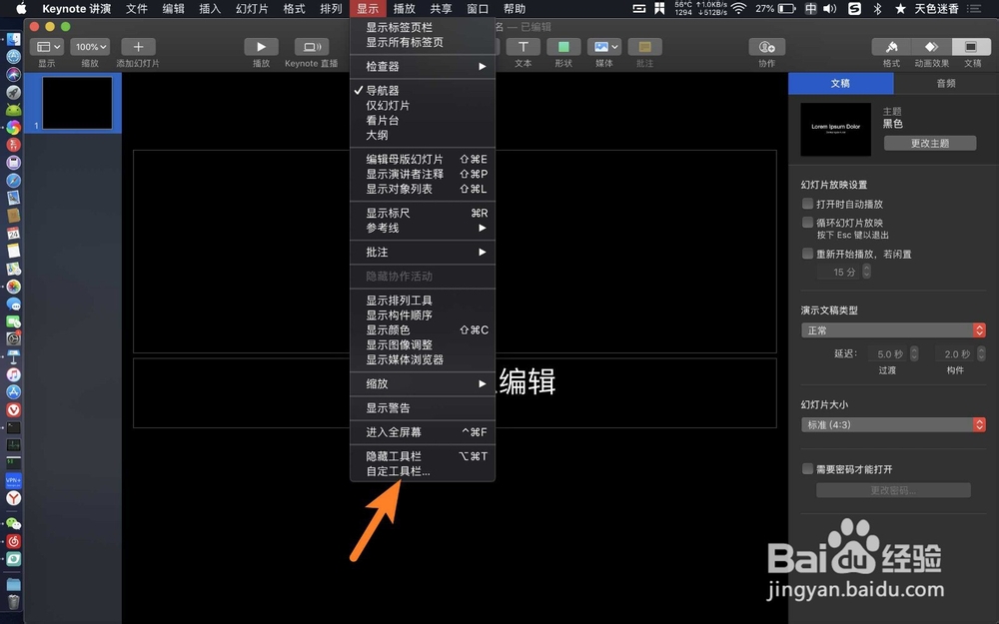Viewport: 999px width, 624px height.
Task: Click the volume icon in menu bar
Action: pos(830,8)
